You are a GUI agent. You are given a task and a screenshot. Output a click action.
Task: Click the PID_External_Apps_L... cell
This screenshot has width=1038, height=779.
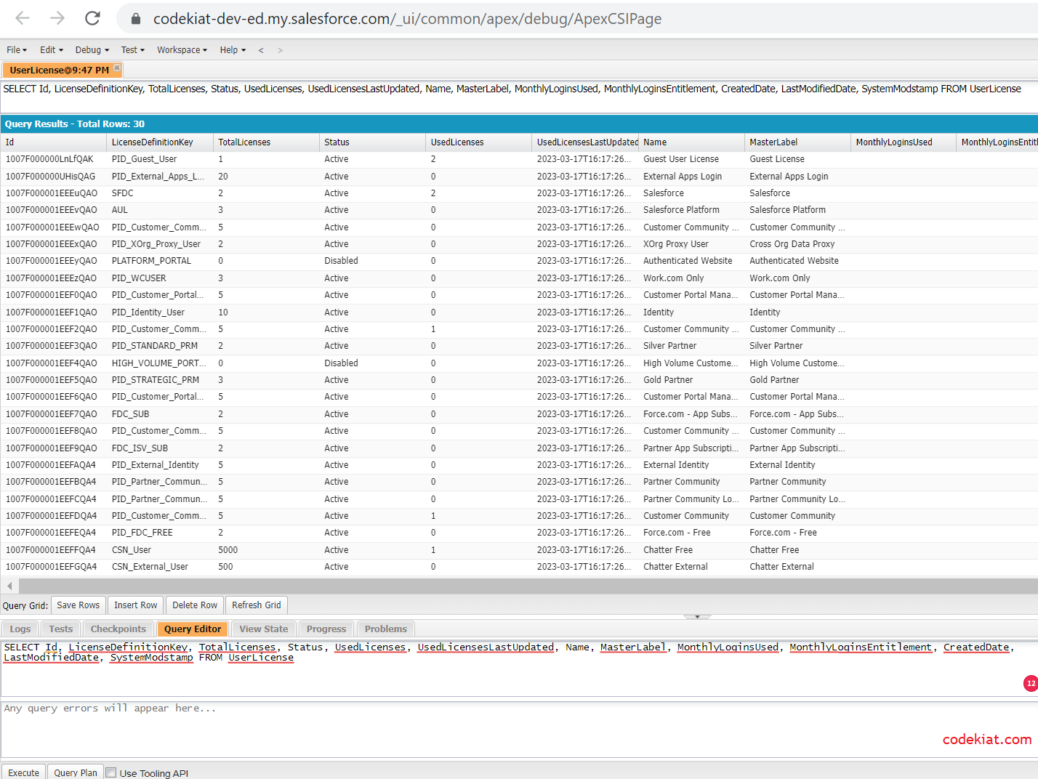160,177
